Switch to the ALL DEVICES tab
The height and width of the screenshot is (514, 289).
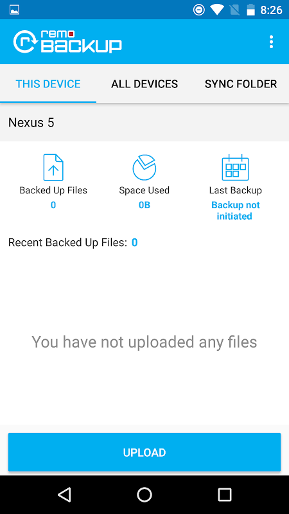pyautogui.click(x=144, y=84)
